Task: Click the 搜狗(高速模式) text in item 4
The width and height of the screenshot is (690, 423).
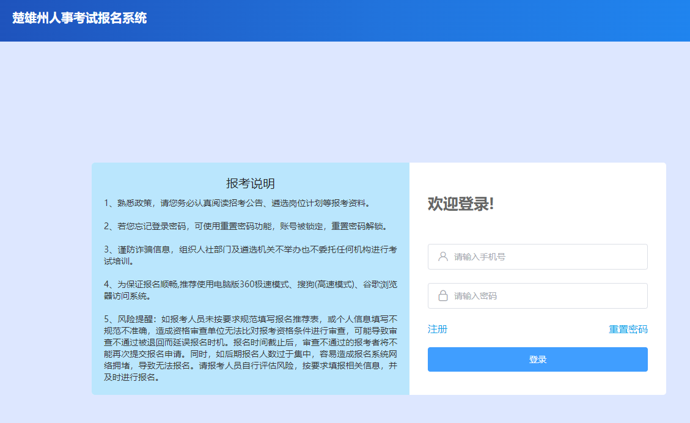Action: coord(326,284)
